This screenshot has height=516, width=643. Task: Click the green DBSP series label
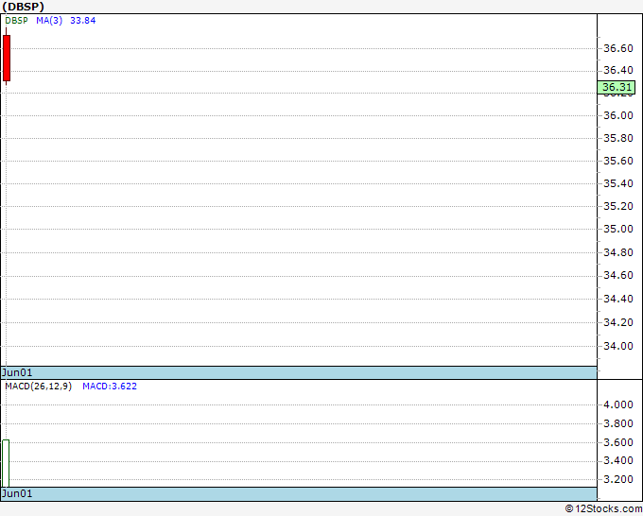click(x=16, y=21)
